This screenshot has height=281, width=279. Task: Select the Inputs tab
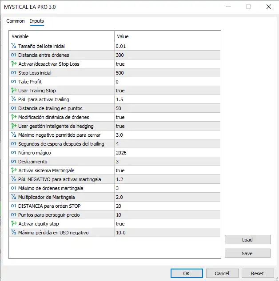pyautogui.click(x=37, y=21)
